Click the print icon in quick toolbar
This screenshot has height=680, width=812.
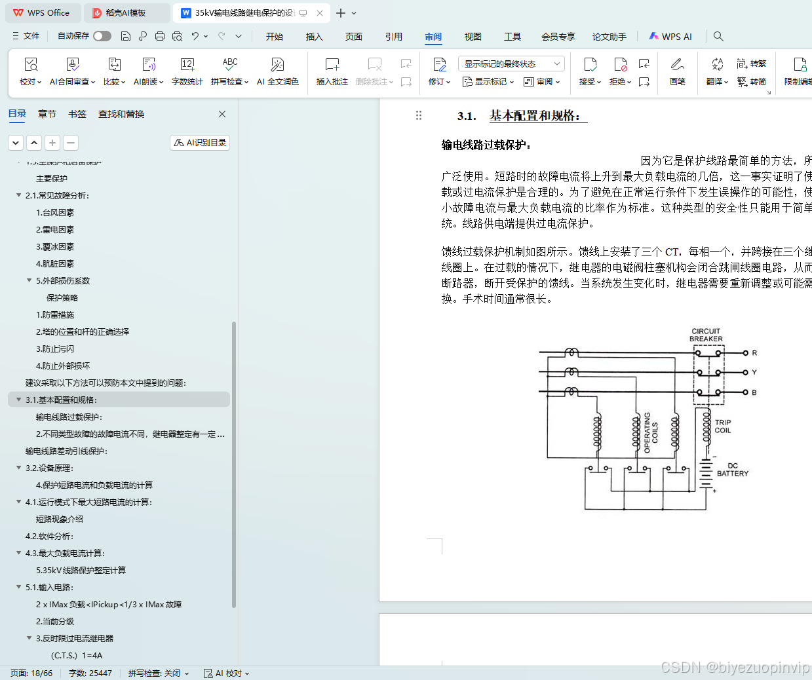tap(160, 36)
